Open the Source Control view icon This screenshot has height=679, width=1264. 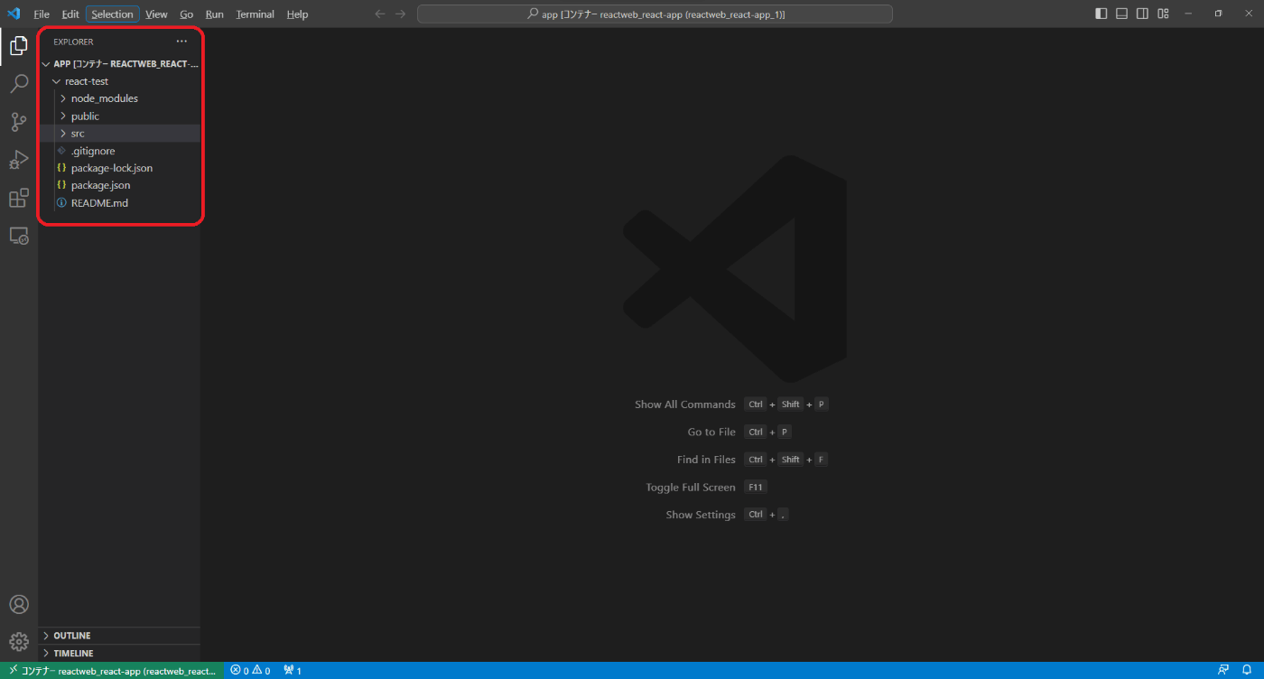coord(18,122)
